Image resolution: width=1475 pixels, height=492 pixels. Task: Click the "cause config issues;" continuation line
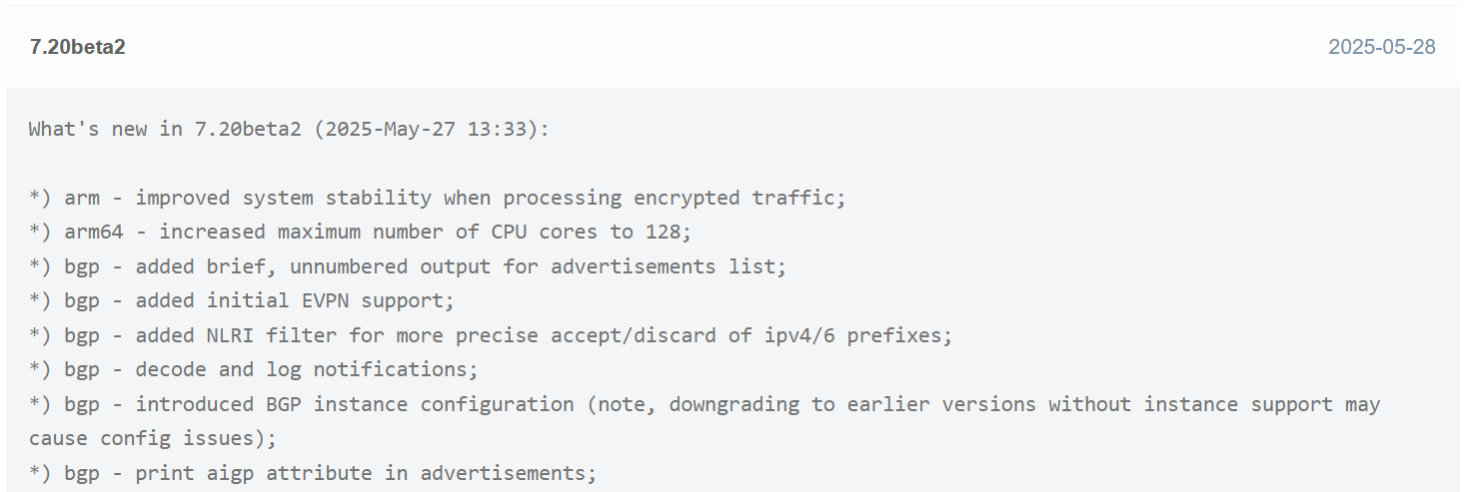152,439
